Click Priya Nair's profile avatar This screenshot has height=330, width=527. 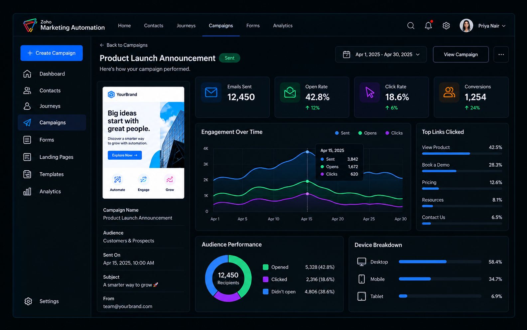(x=466, y=26)
